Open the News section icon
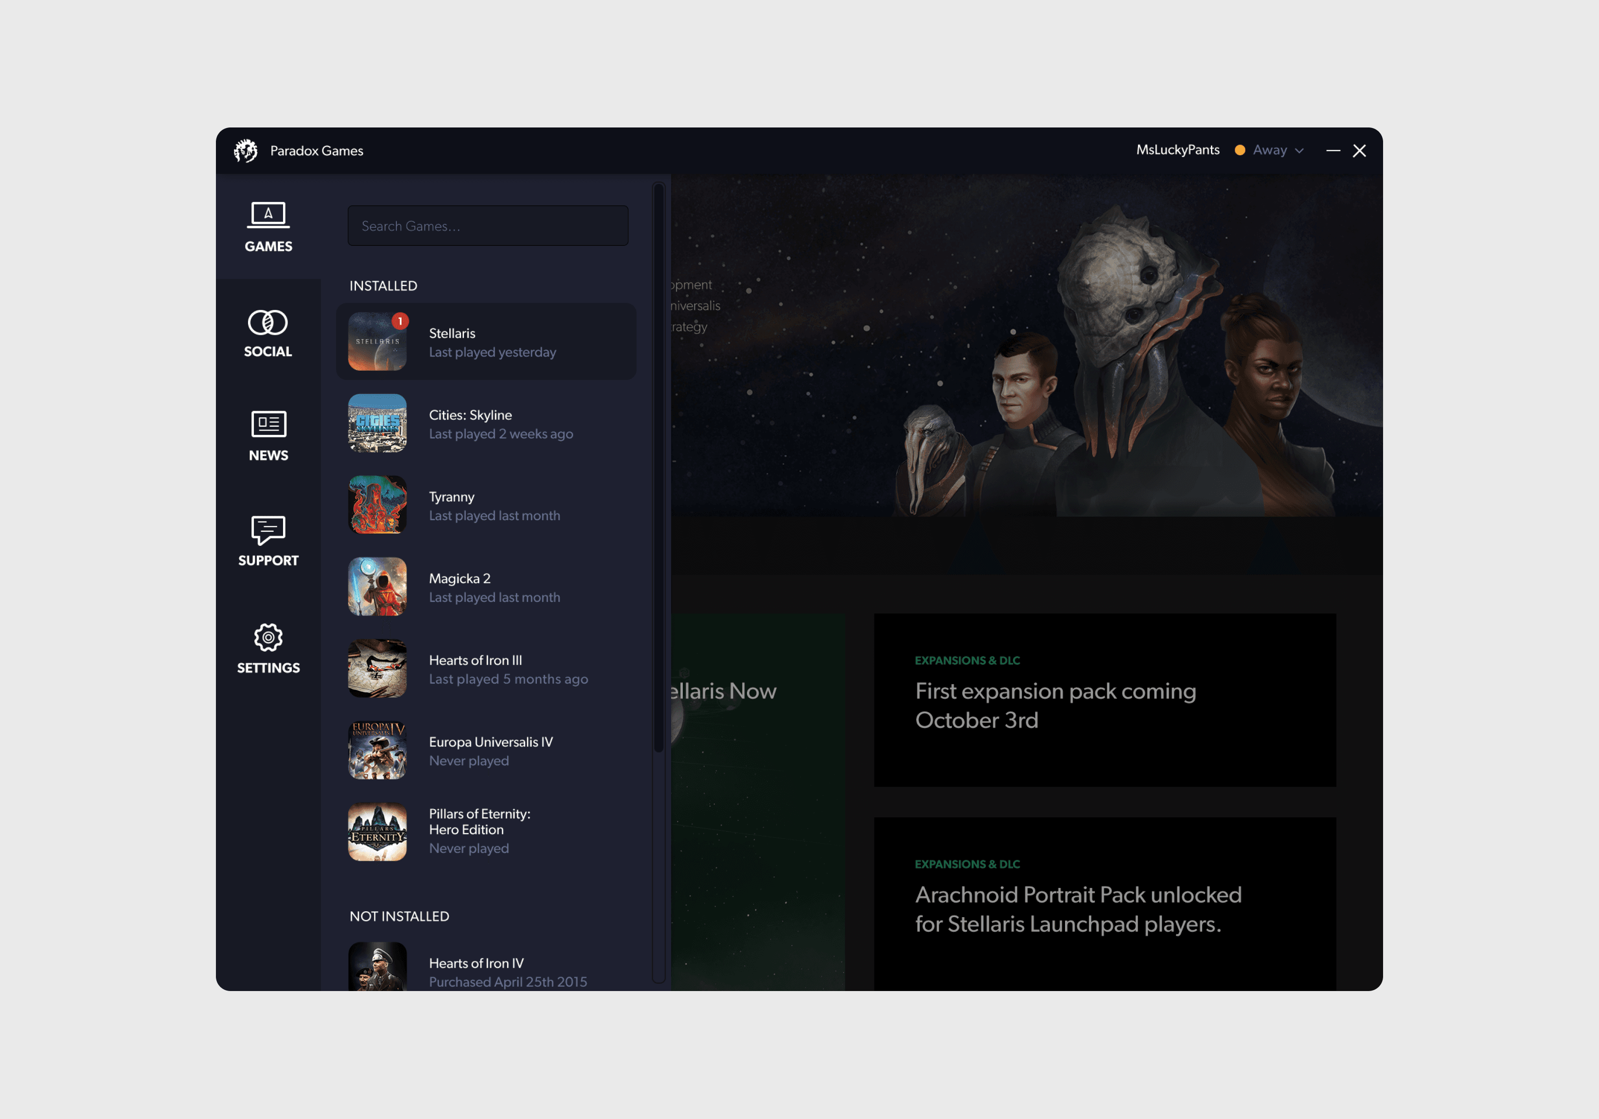Screen dimensions: 1599x1119 pyautogui.click(x=268, y=424)
